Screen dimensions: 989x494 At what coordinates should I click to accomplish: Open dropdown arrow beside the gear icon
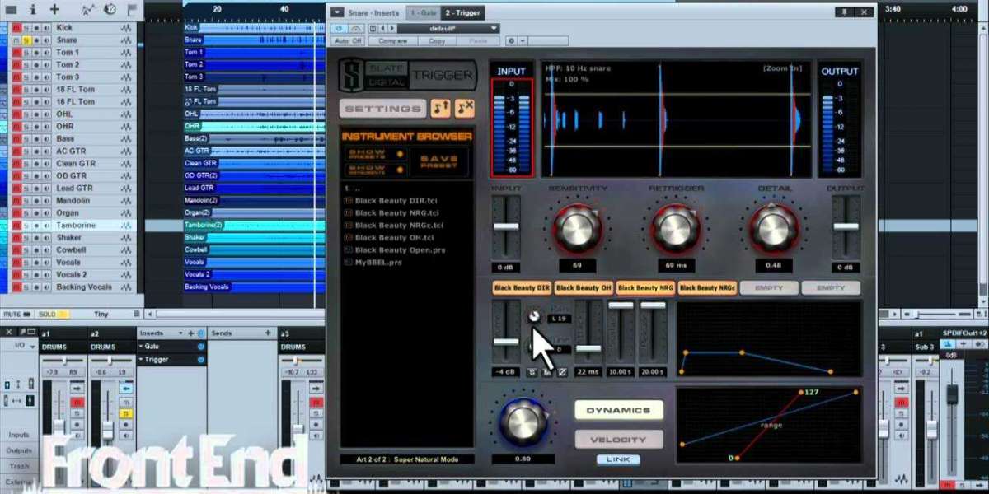[523, 40]
